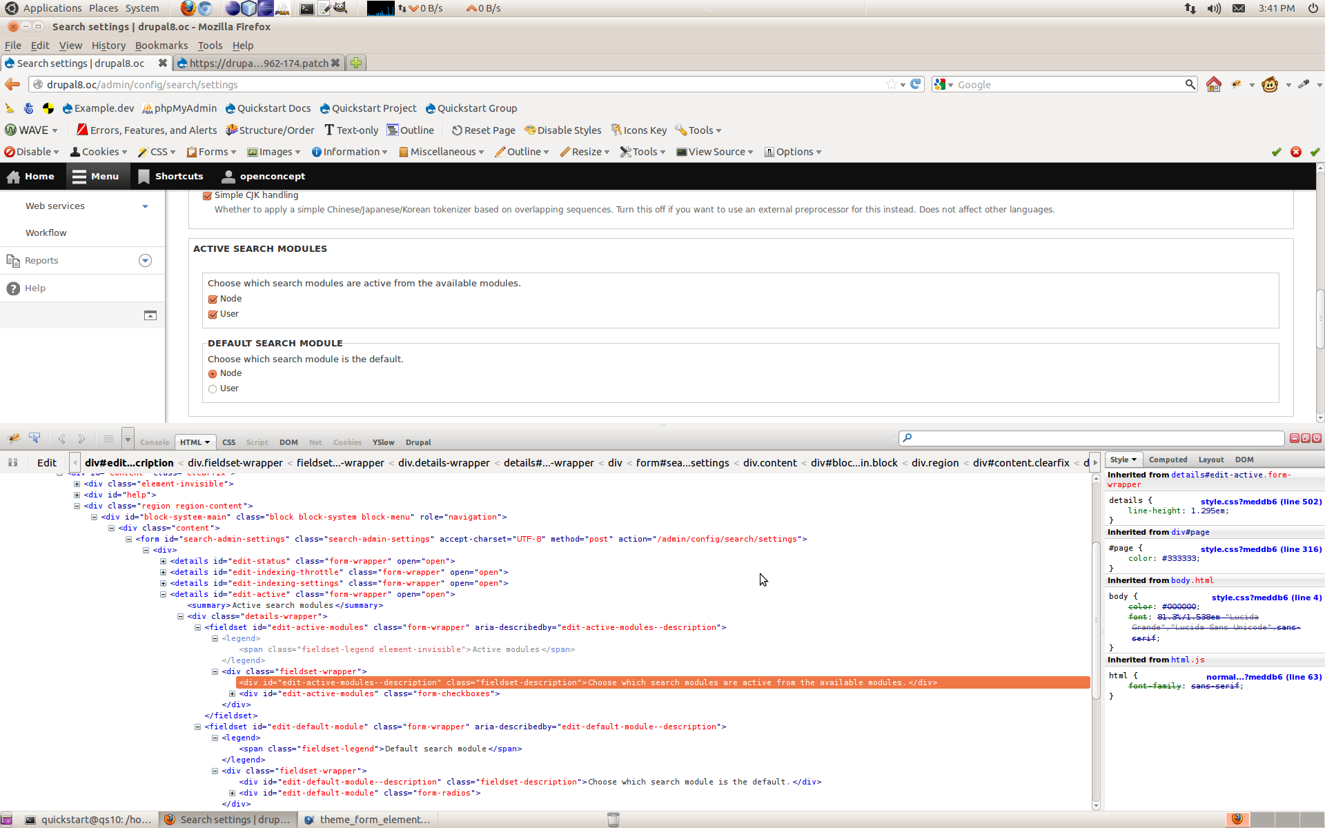Collapse the edit-active details node
The width and height of the screenshot is (1325, 828).
164,594
